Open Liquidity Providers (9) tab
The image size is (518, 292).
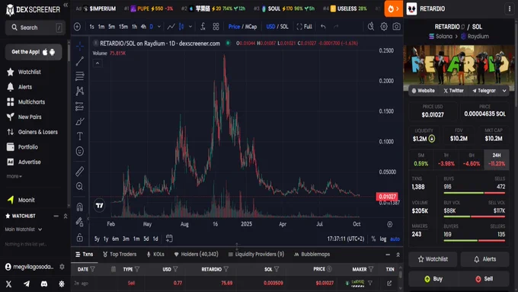(x=256, y=254)
